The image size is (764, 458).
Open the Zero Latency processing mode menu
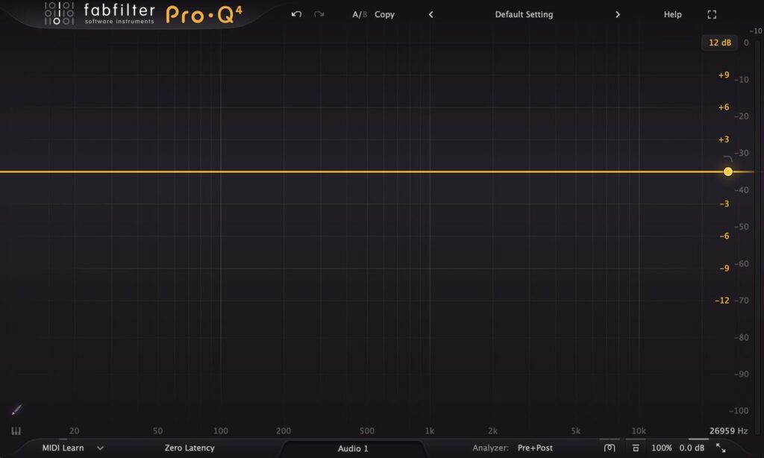[190, 448]
